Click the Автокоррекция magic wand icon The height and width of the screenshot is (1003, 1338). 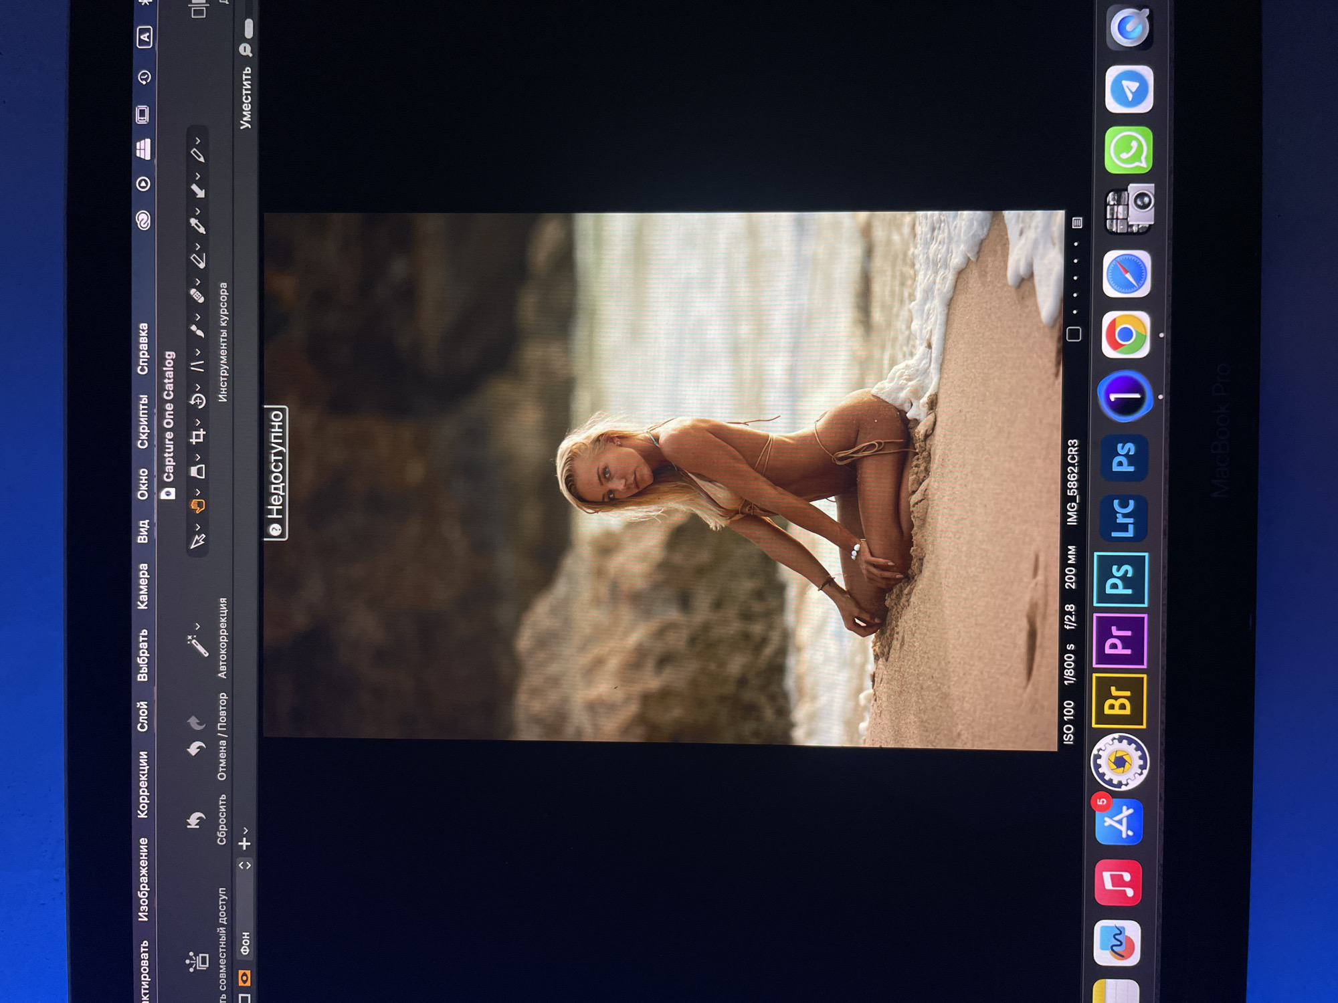[197, 645]
